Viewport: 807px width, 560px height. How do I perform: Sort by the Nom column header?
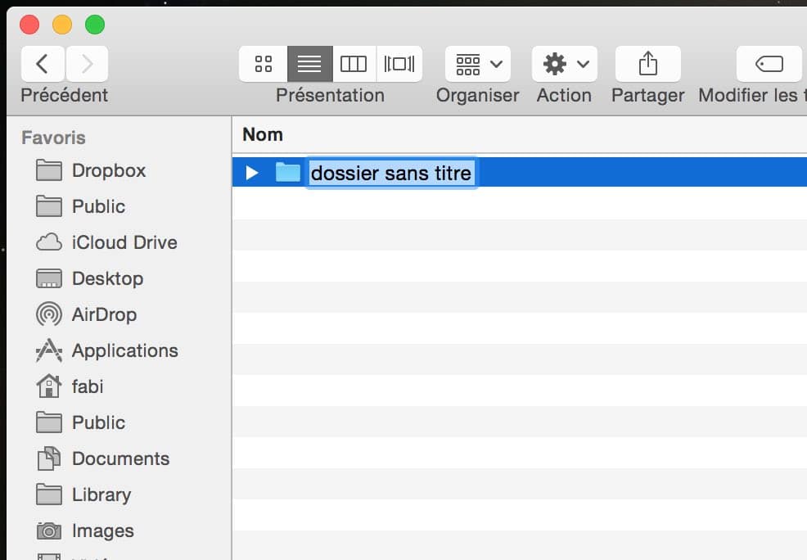click(263, 135)
